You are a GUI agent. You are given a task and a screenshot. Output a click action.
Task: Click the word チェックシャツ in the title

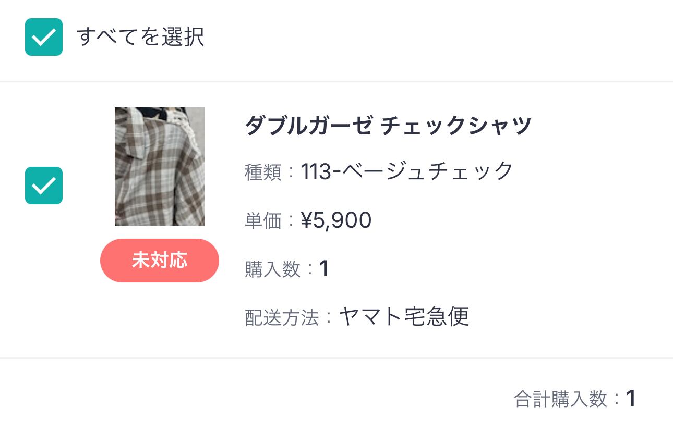pyautogui.click(x=456, y=126)
